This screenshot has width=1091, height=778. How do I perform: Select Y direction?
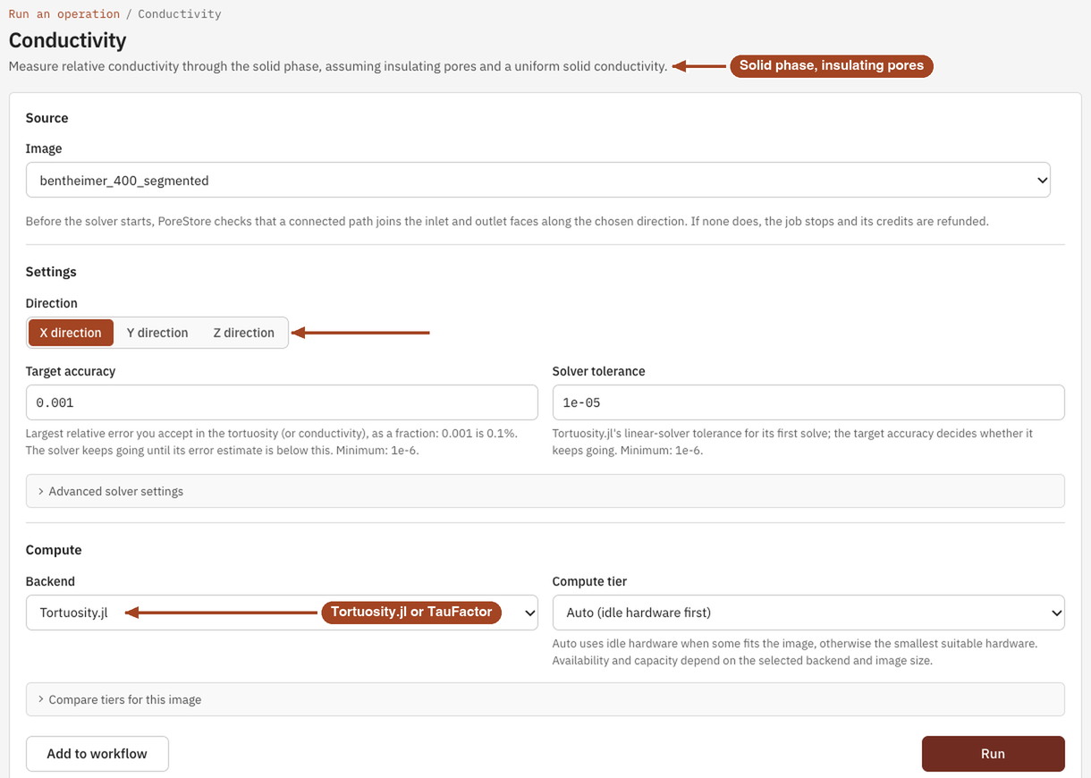[x=157, y=333]
